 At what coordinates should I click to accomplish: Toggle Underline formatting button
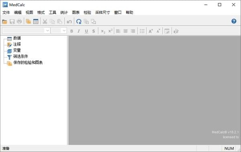click(86, 31)
